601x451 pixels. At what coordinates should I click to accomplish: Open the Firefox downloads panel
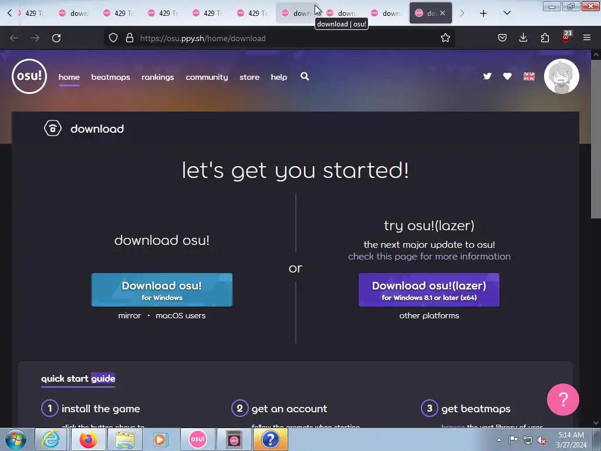tap(523, 38)
